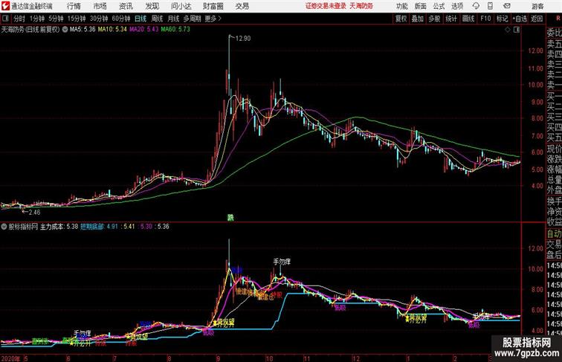The width and height of the screenshot is (562, 362).
Task: Click the MA10: 5.34 indicator value
Action: (x=112, y=30)
